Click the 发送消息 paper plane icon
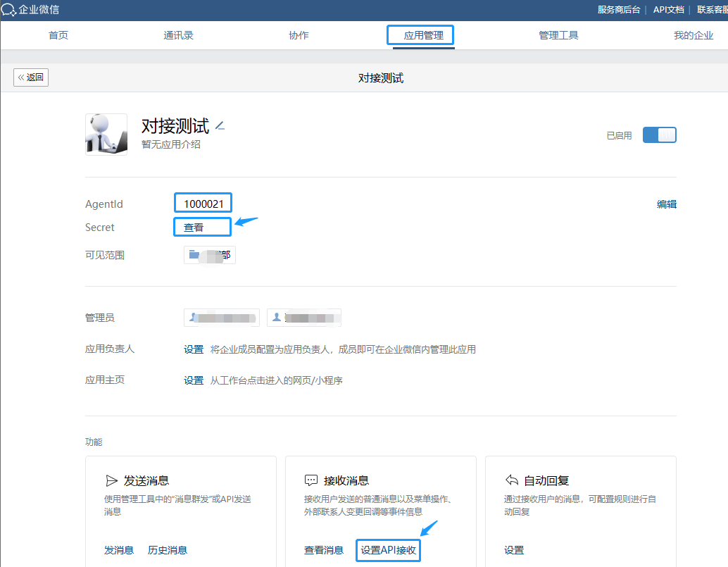 (111, 480)
